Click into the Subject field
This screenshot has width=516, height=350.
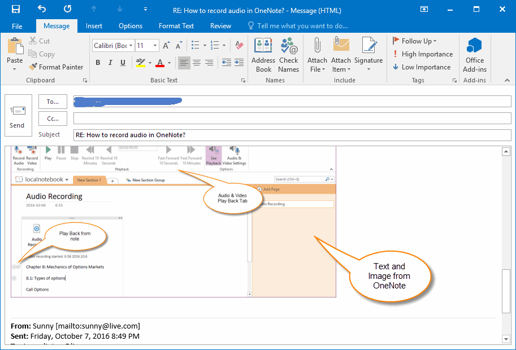292,135
